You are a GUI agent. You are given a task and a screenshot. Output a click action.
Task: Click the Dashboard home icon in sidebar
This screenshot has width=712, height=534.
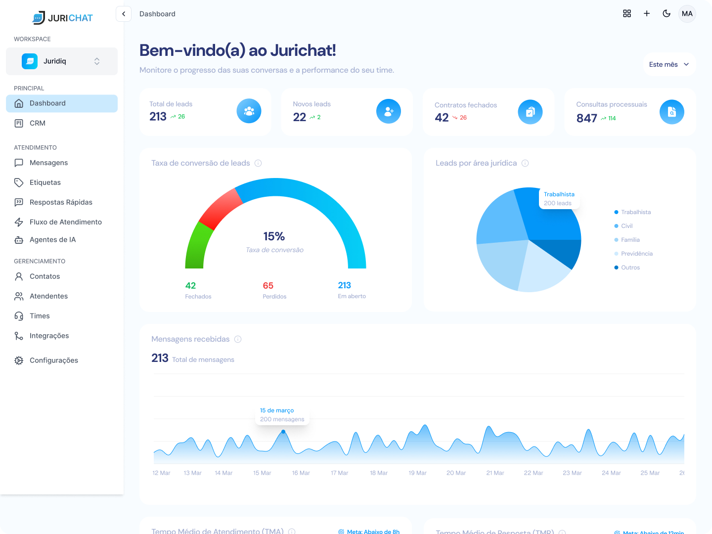click(x=19, y=103)
